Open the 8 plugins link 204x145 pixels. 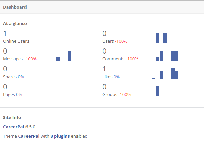[60, 136]
